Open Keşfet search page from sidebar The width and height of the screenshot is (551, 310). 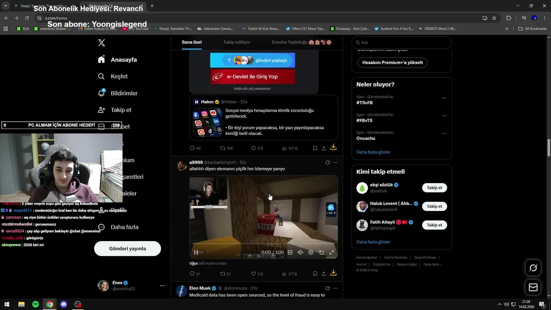pyautogui.click(x=113, y=76)
